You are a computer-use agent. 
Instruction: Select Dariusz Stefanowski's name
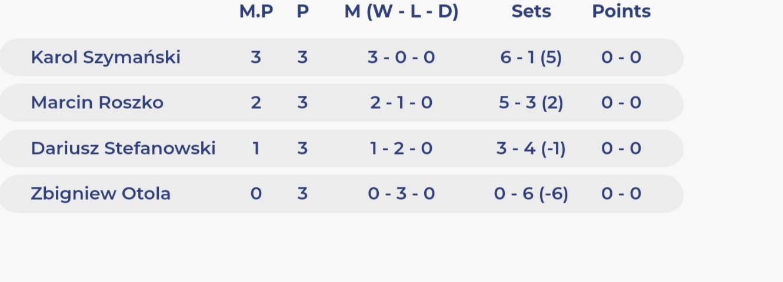click(123, 148)
